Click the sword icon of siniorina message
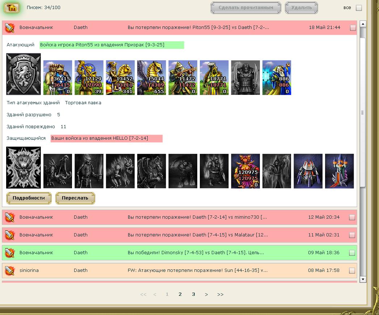 point(10,270)
